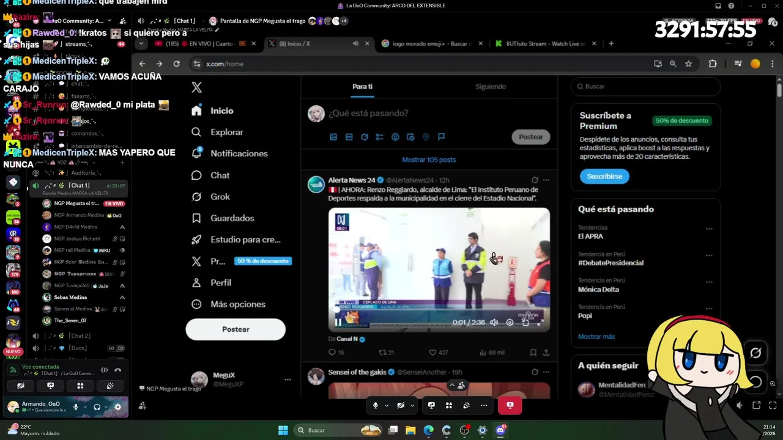783x440 pixels.
Task: Open the browser tab search dropdown
Action: pyautogui.click(x=142, y=43)
